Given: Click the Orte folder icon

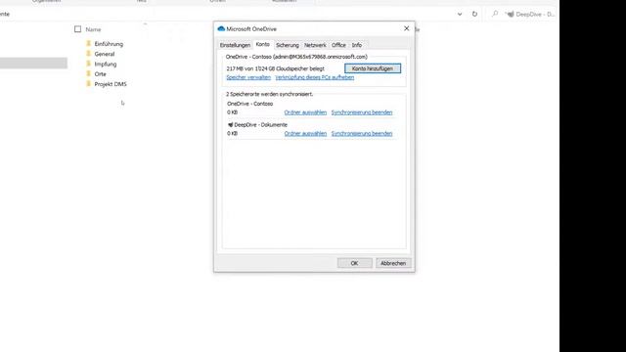Looking at the screenshot, I should coord(89,73).
